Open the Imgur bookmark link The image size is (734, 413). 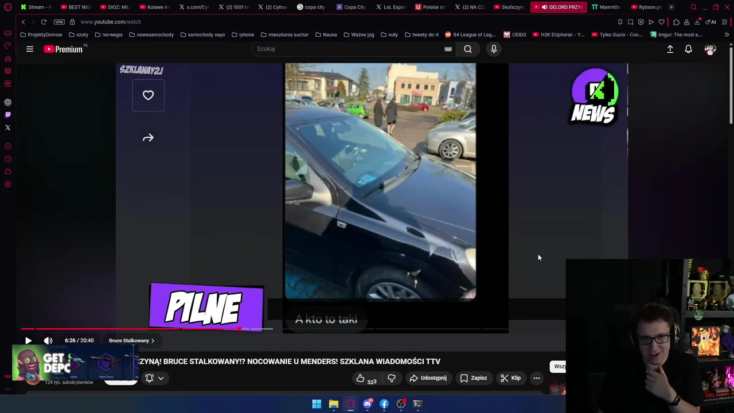coord(676,34)
